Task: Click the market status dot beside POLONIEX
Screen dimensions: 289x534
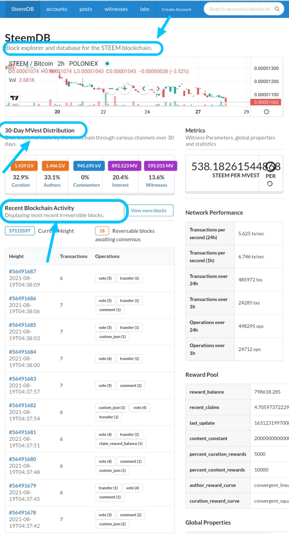Action: coord(107,64)
